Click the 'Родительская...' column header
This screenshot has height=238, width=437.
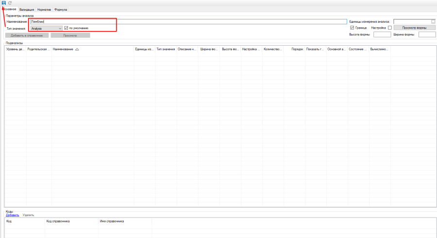click(x=39, y=50)
